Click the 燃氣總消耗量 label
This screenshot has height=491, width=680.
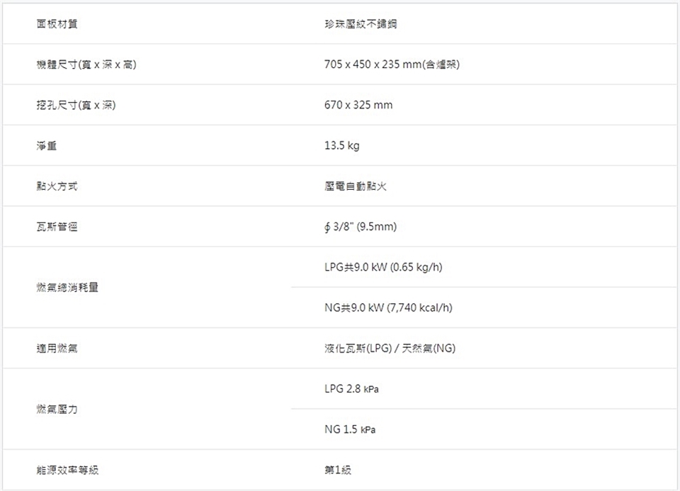pyautogui.click(x=67, y=288)
